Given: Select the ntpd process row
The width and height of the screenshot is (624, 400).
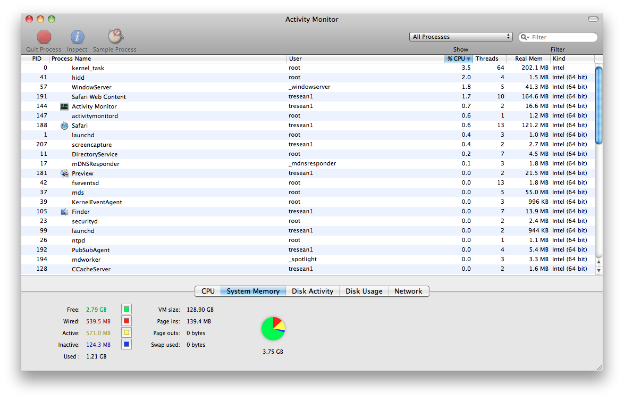Looking at the screenshot, I should 308,240.
